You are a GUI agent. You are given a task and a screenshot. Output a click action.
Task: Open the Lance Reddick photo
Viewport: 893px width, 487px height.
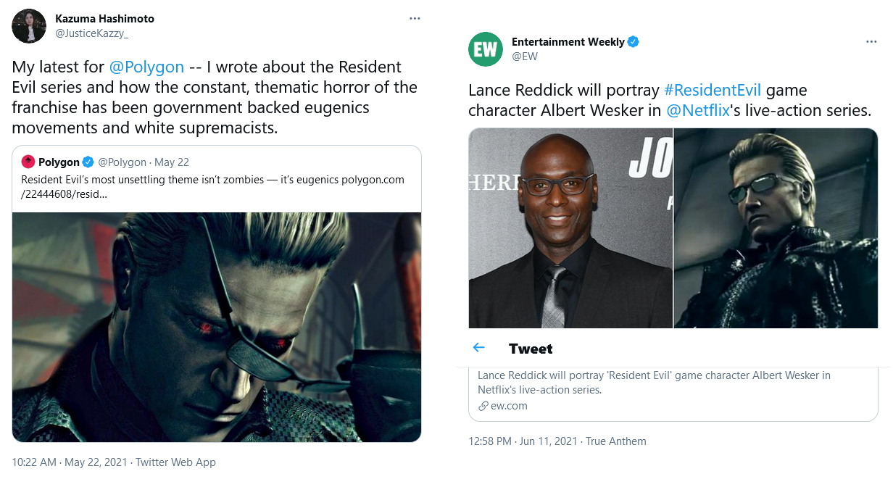[570, 228]
